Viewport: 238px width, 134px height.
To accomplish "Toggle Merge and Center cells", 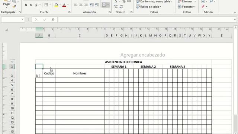I will tap(104, 5).
